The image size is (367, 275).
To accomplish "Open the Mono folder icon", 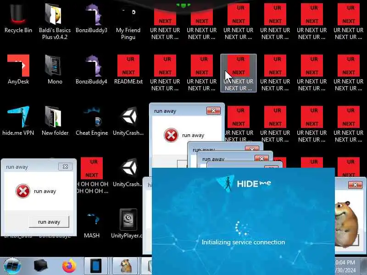I will (x=55, y=70).
